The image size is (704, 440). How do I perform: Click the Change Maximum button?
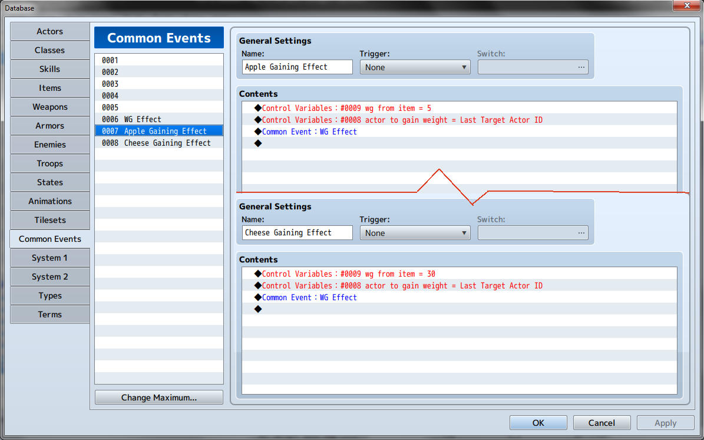[x=158, y=398]
